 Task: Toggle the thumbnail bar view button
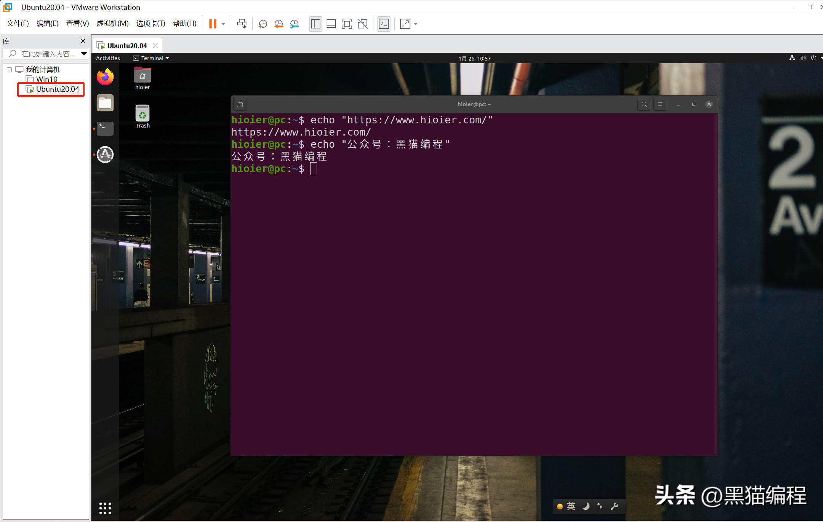[331, 24]
